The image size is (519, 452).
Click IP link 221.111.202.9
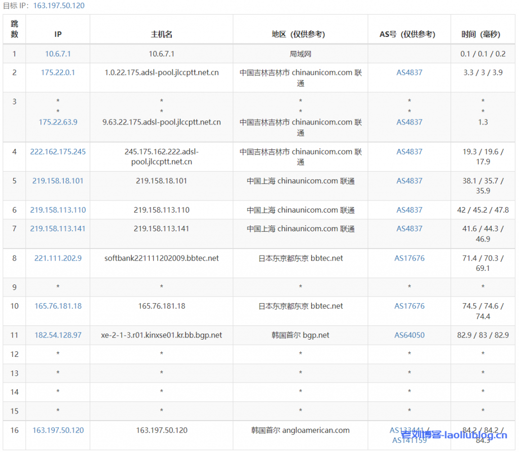[x=58, y=258]
